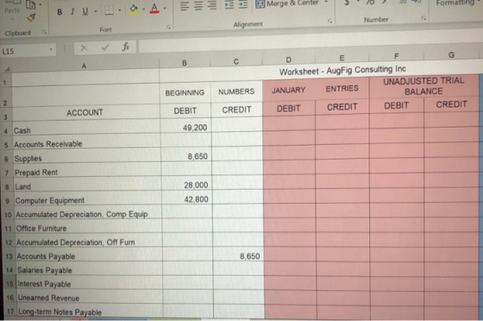The height and width of the screenshot is (321, 483).
Task: Click Accounts Payable credit 8,650
Action: 239,256
